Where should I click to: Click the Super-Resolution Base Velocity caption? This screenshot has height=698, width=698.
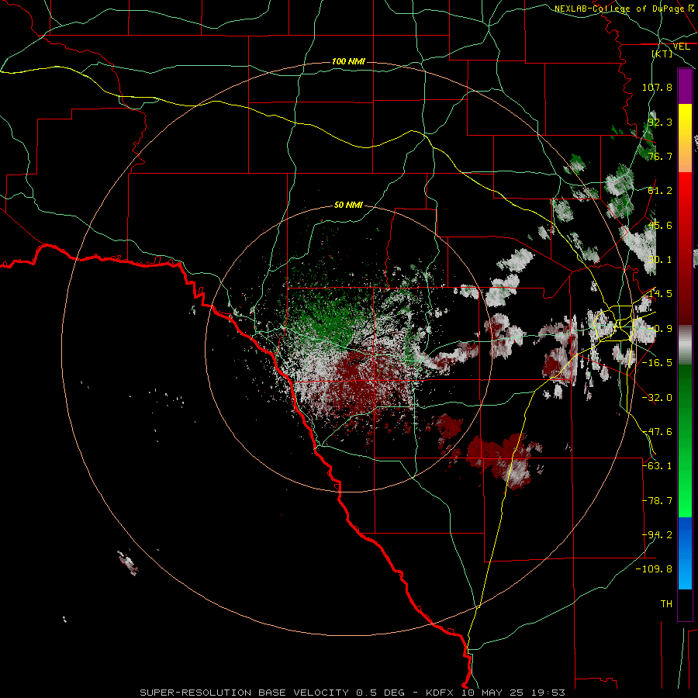click(353, 693)
